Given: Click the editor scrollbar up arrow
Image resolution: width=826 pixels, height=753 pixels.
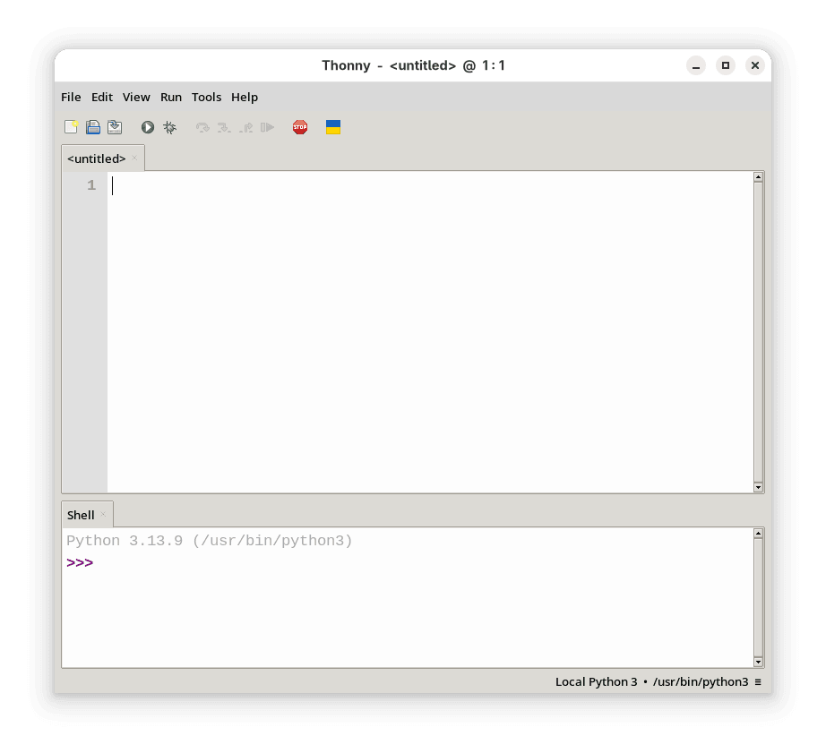Looking at the screenshot, I should (x=758, y=177).
